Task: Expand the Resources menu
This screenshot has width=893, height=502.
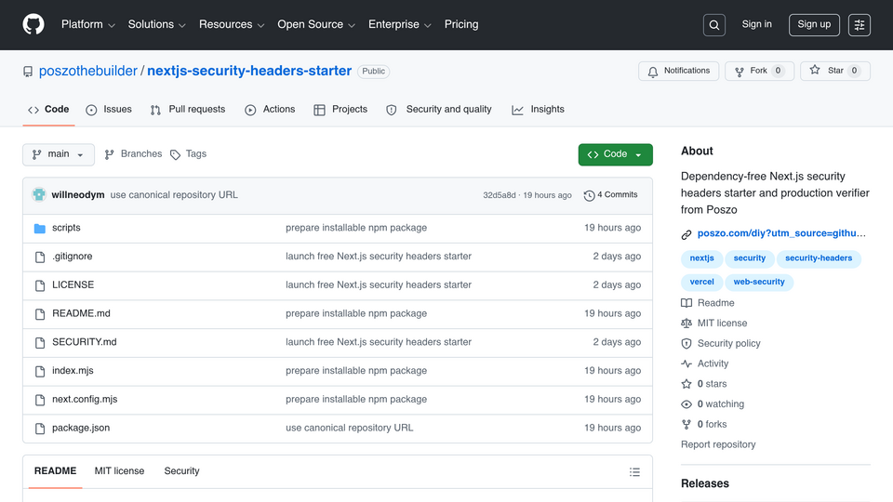Action: (232, 24)
